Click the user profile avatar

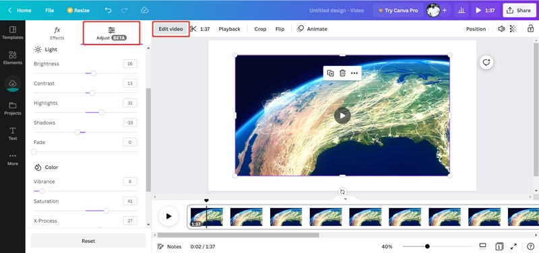(x=433, y=10)
